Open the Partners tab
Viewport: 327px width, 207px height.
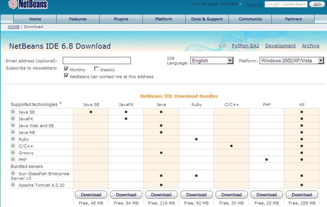click(293, 19)
